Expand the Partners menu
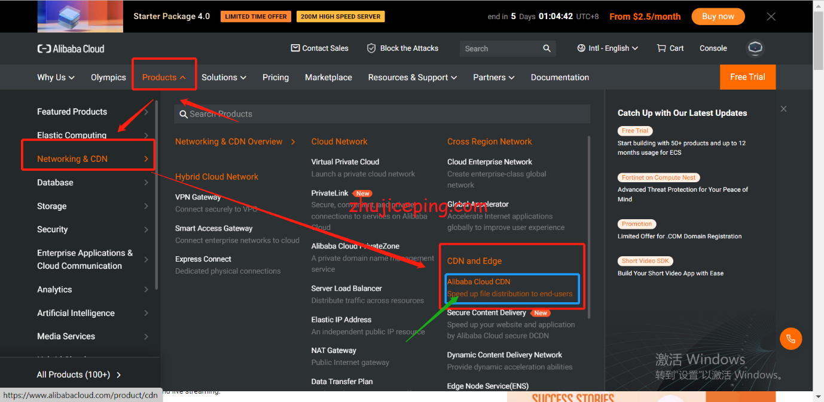Viewport: 824px width, 402px height. click(494, 77)
